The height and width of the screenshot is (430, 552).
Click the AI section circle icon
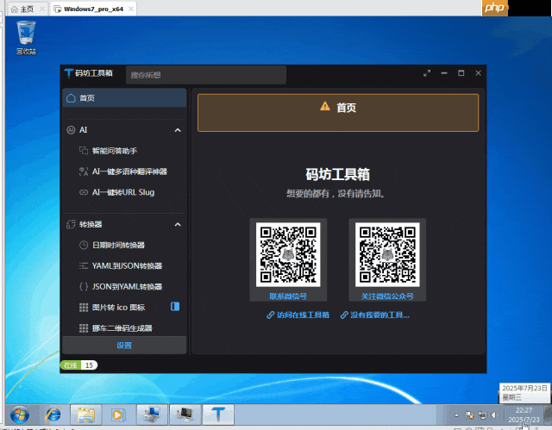click(x=71, y=130)
